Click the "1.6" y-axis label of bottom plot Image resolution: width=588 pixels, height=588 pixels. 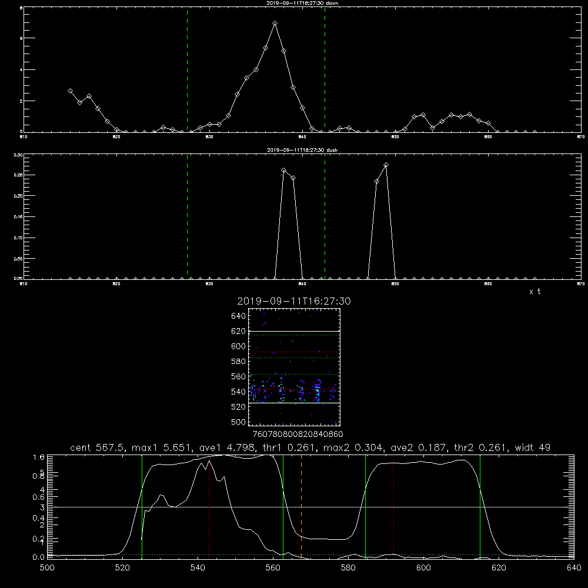point(39,457)
